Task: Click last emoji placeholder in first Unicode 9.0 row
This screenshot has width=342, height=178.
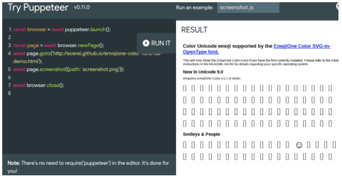Action: tap(330, 88)
